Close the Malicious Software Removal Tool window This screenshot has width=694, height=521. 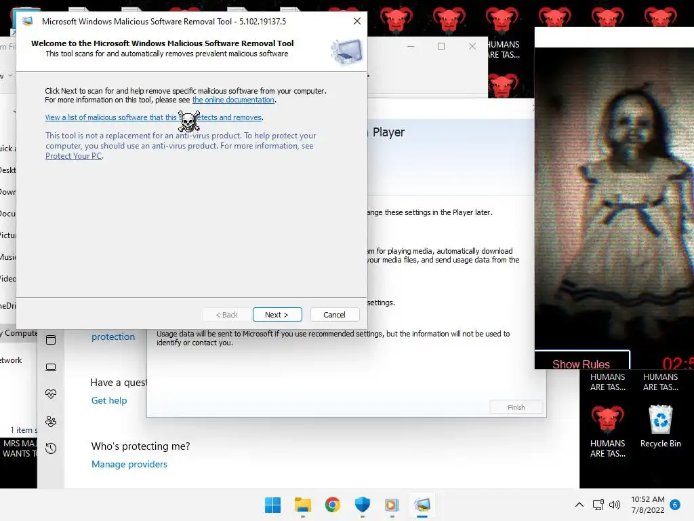pyautogui.click(x=357, y=21)
